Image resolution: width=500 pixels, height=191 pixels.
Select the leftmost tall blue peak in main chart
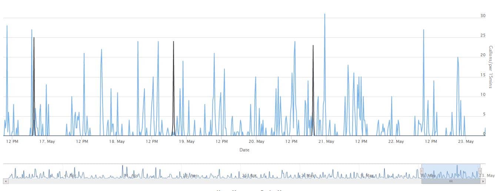[x=7, y=27]
